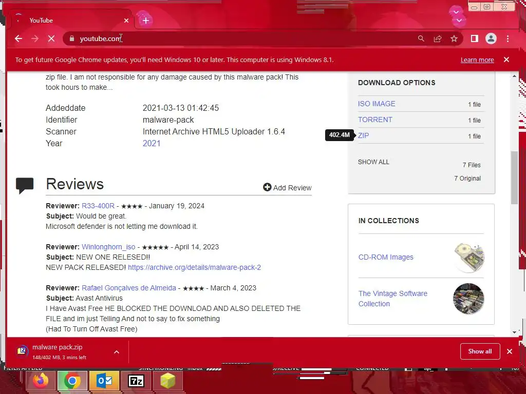Screen dimensions: 526x394
Task: Click the forward navigation arrow
Action: pos(35,38)
